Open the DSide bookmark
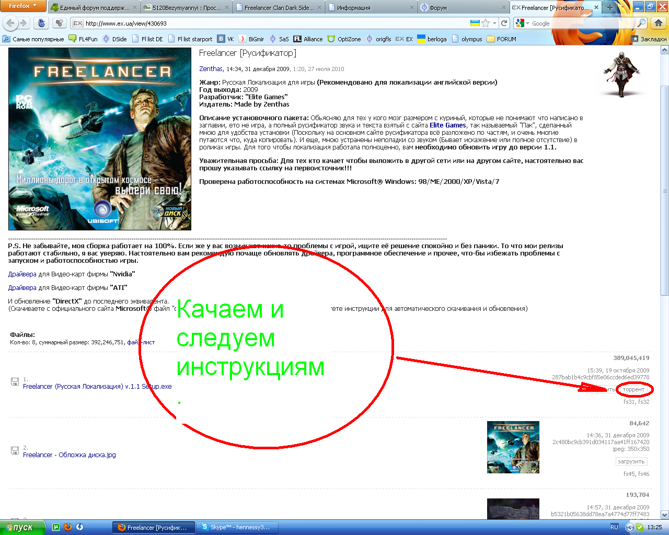Viewport: 669px width, 535px height. (x=114, y=39)
